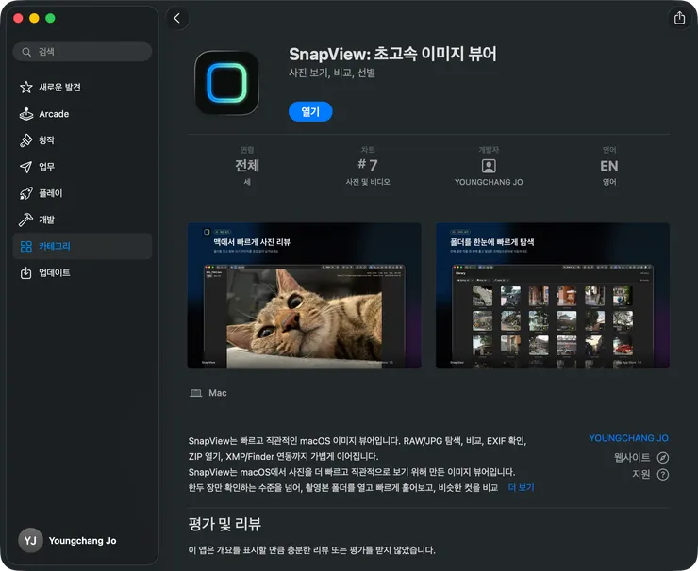Open the 새로운 발견 sidebar section
Image resolution: width=698 pixels, height=571 pixels.
point(59,88)
